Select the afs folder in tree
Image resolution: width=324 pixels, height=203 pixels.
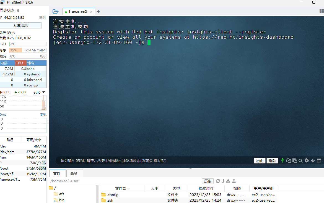59,194
